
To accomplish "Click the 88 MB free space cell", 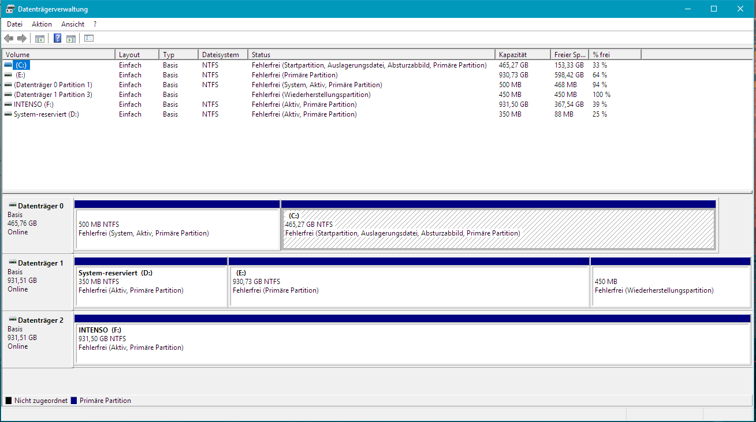I will 564,114.
